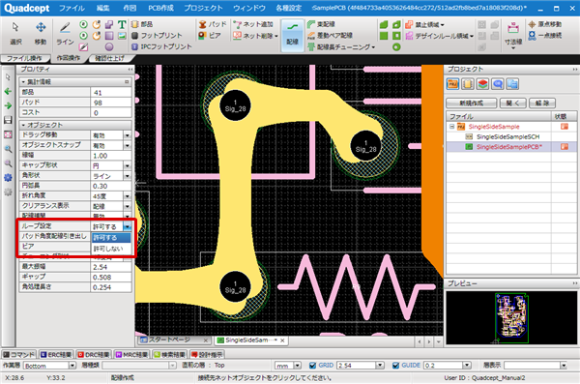Open IPCフットプリント tool
The image size is (580, 384).
(161, 46)
